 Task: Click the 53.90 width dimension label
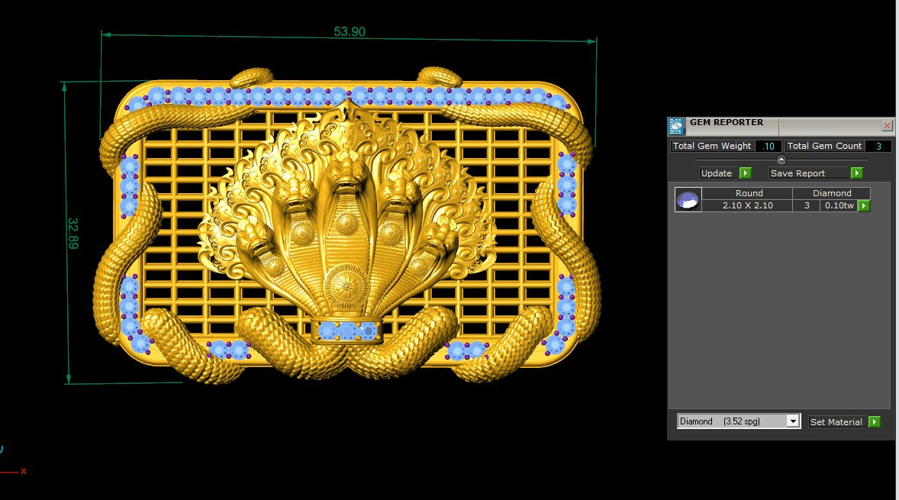(350, 31)
